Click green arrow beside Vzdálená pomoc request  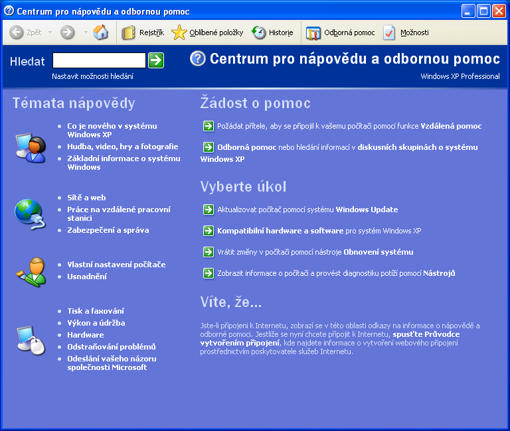pos(208,126)
